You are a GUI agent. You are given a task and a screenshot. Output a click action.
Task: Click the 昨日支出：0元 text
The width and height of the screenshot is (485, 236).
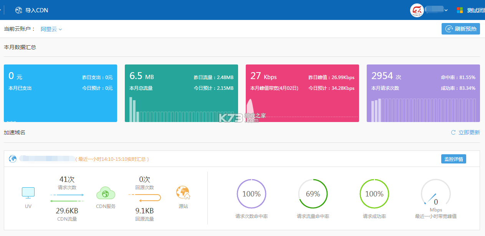coord(98,78)
